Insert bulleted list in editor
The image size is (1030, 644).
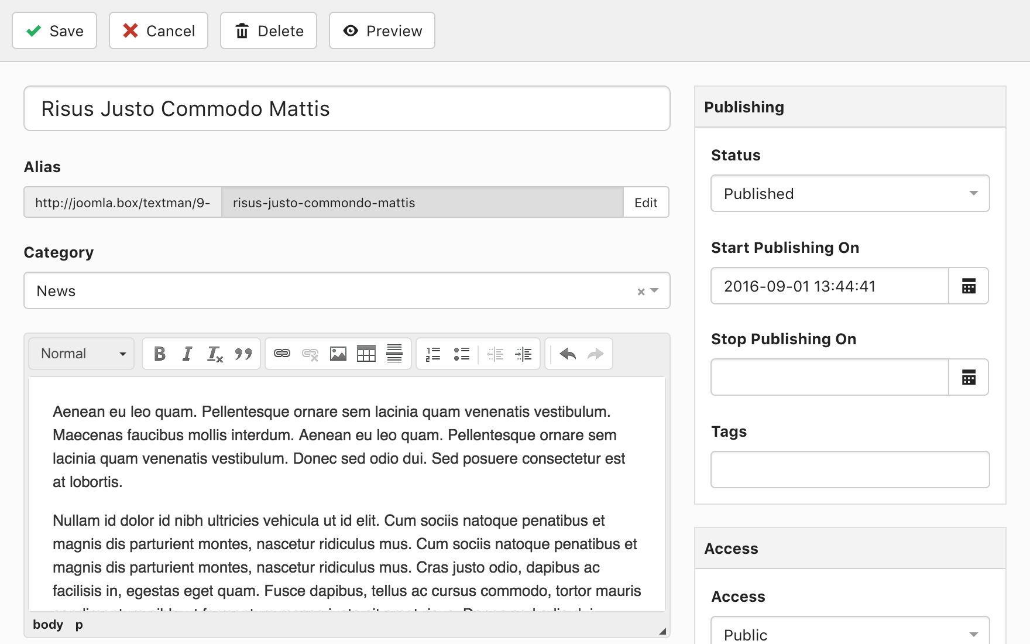(x=461, y=354)
